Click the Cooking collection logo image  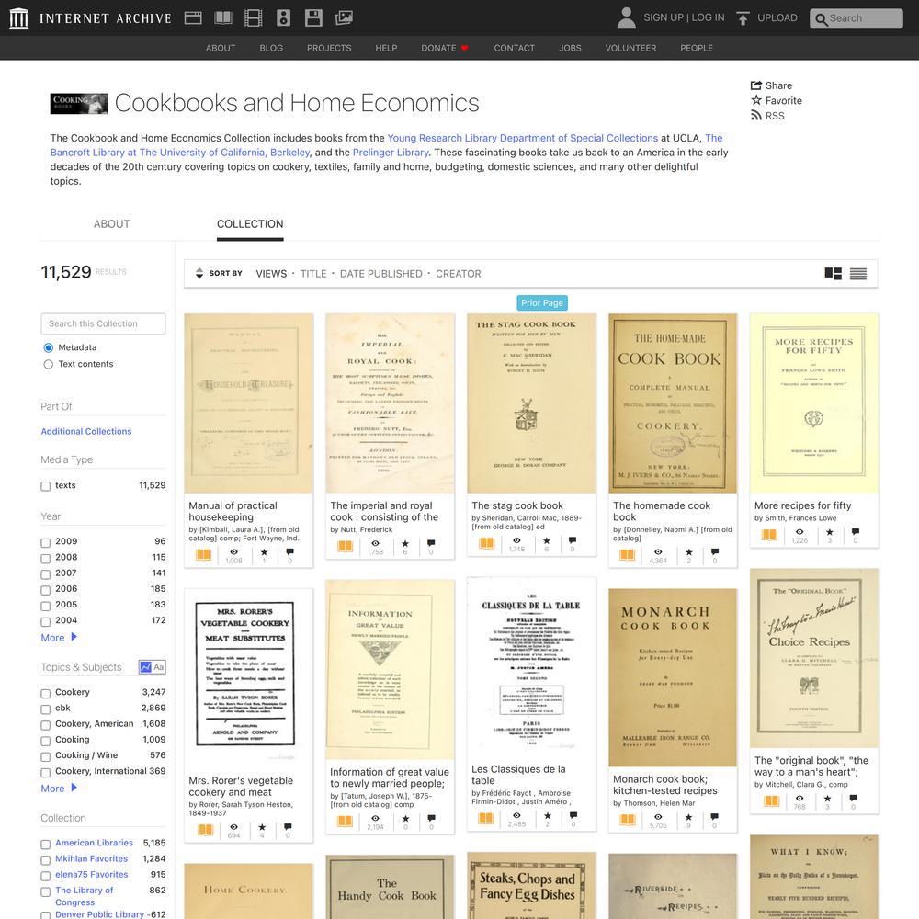78,104
